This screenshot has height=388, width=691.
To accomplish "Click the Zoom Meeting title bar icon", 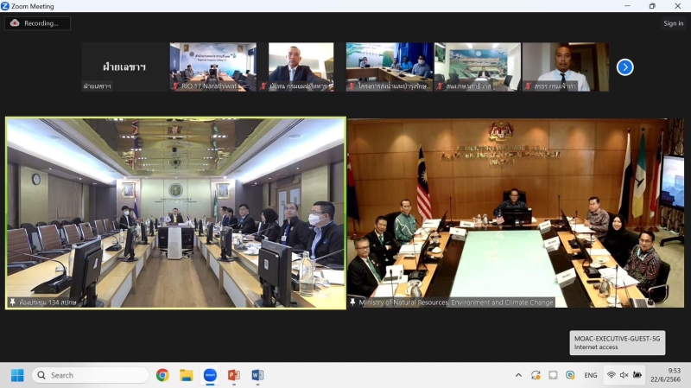I will click(x=6, y=6).
